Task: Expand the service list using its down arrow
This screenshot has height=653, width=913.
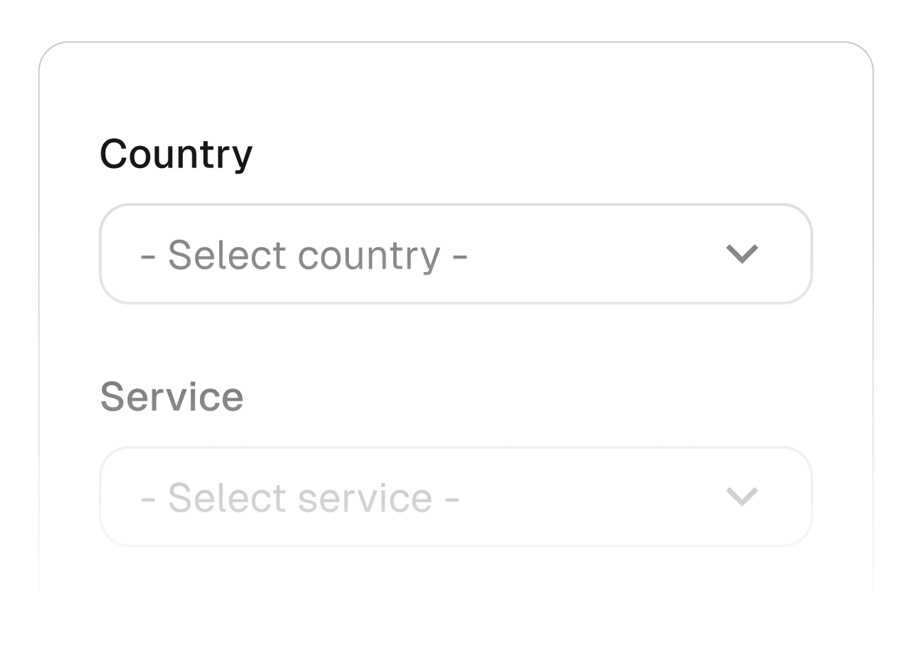Action: (742, 497)
